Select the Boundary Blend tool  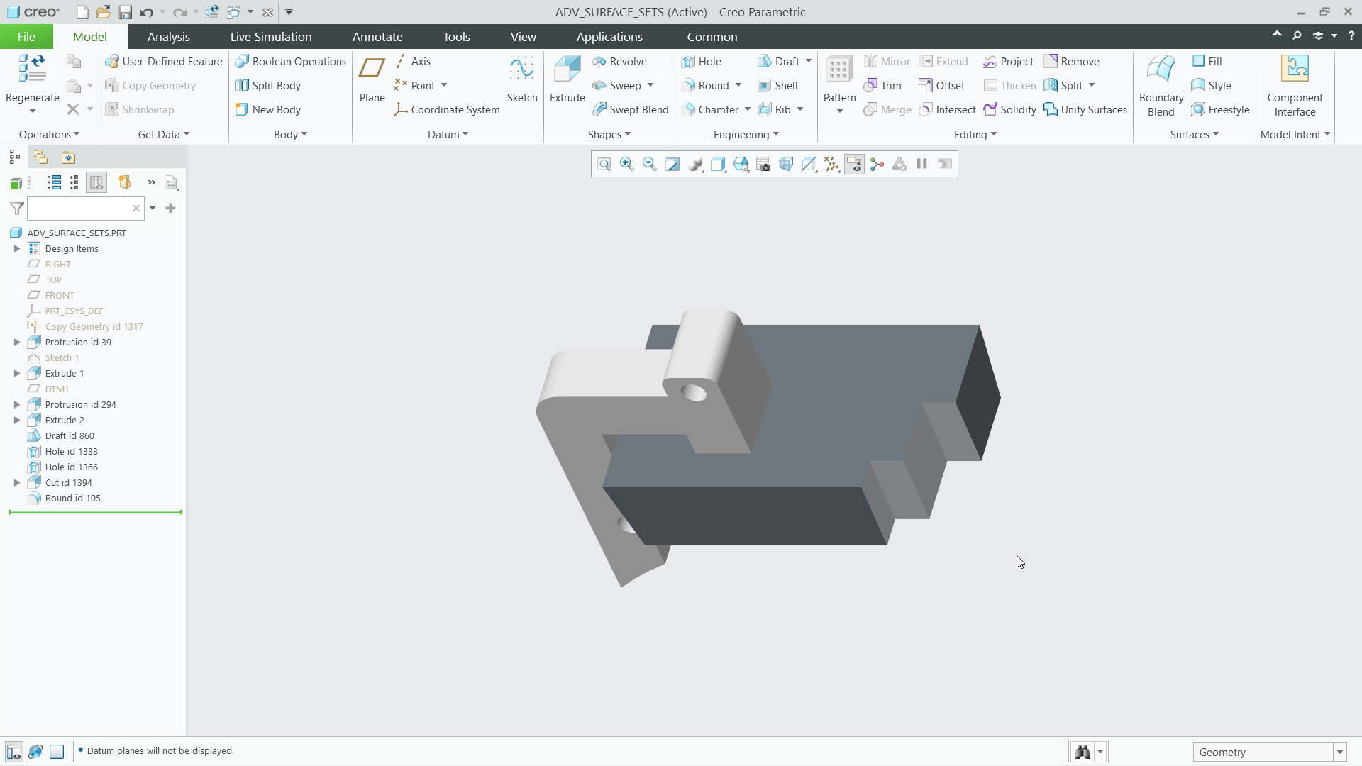point(1160,78)
